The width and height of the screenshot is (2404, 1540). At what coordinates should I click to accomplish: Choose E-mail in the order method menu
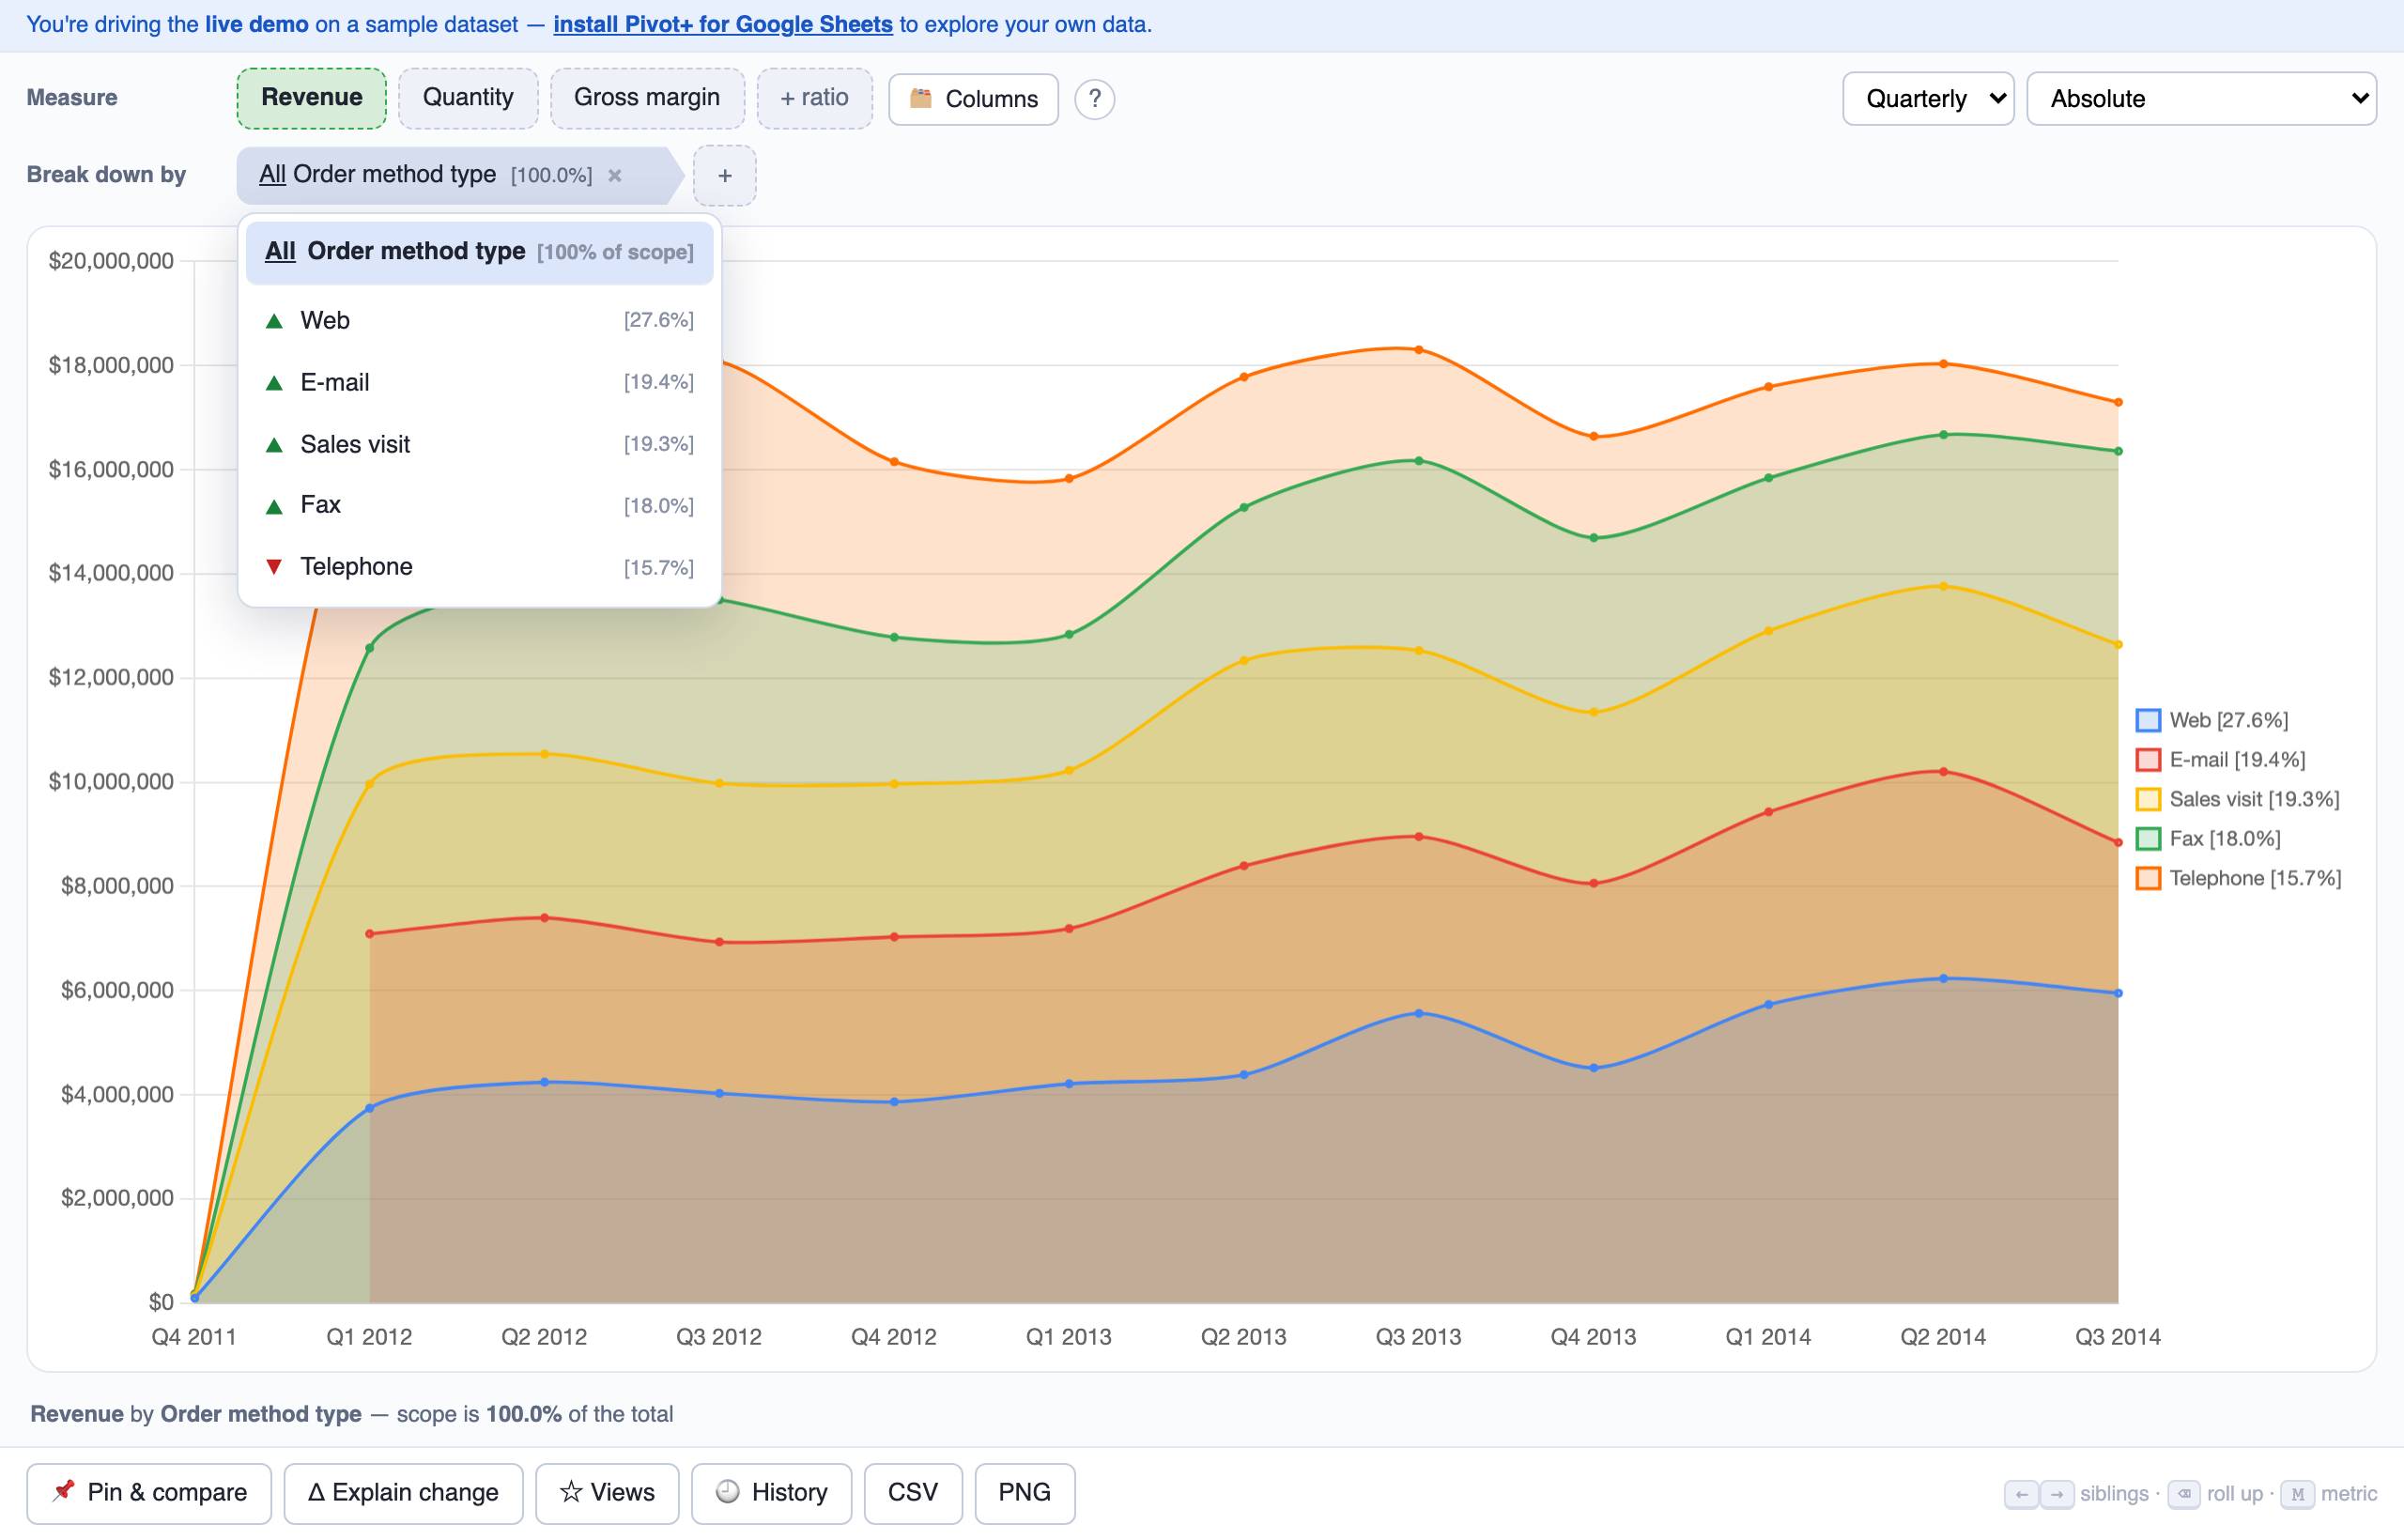479,382
